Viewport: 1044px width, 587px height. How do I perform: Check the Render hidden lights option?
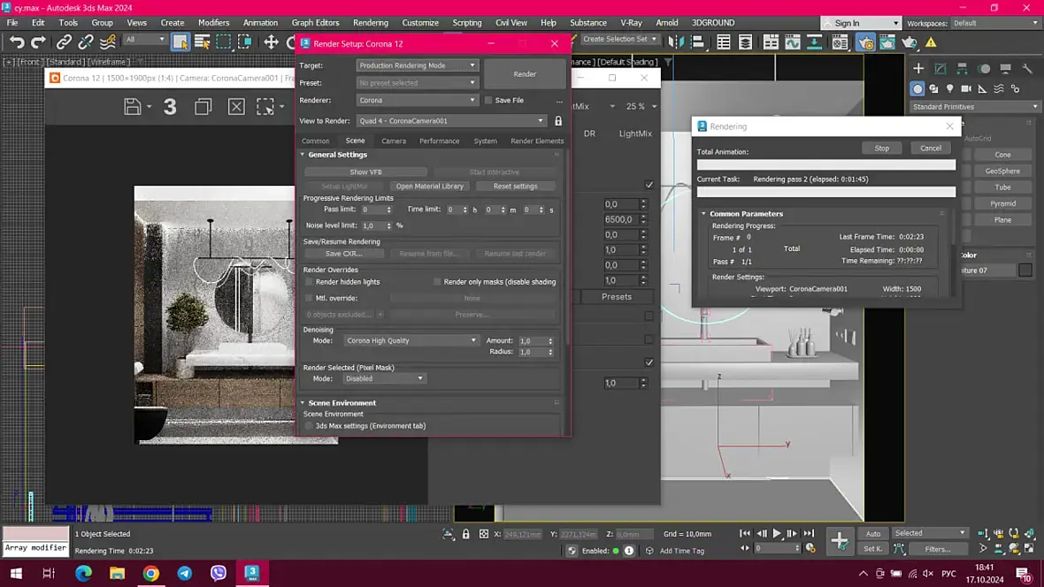309,282
